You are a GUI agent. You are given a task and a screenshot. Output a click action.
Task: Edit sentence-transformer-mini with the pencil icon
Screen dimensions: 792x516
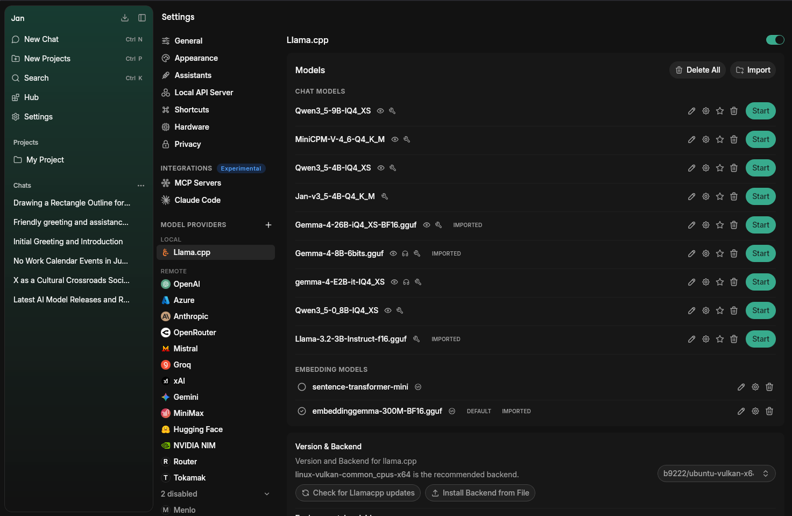pyautogui.click(x=741, y=387)
